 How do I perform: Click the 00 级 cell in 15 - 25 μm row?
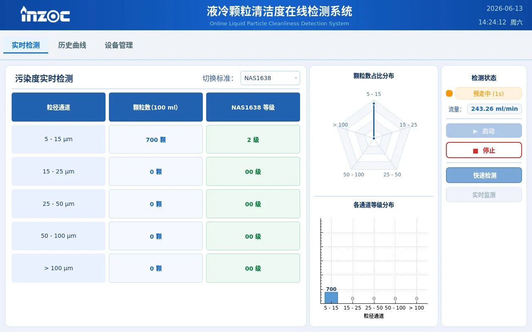(x=253, y=171)
